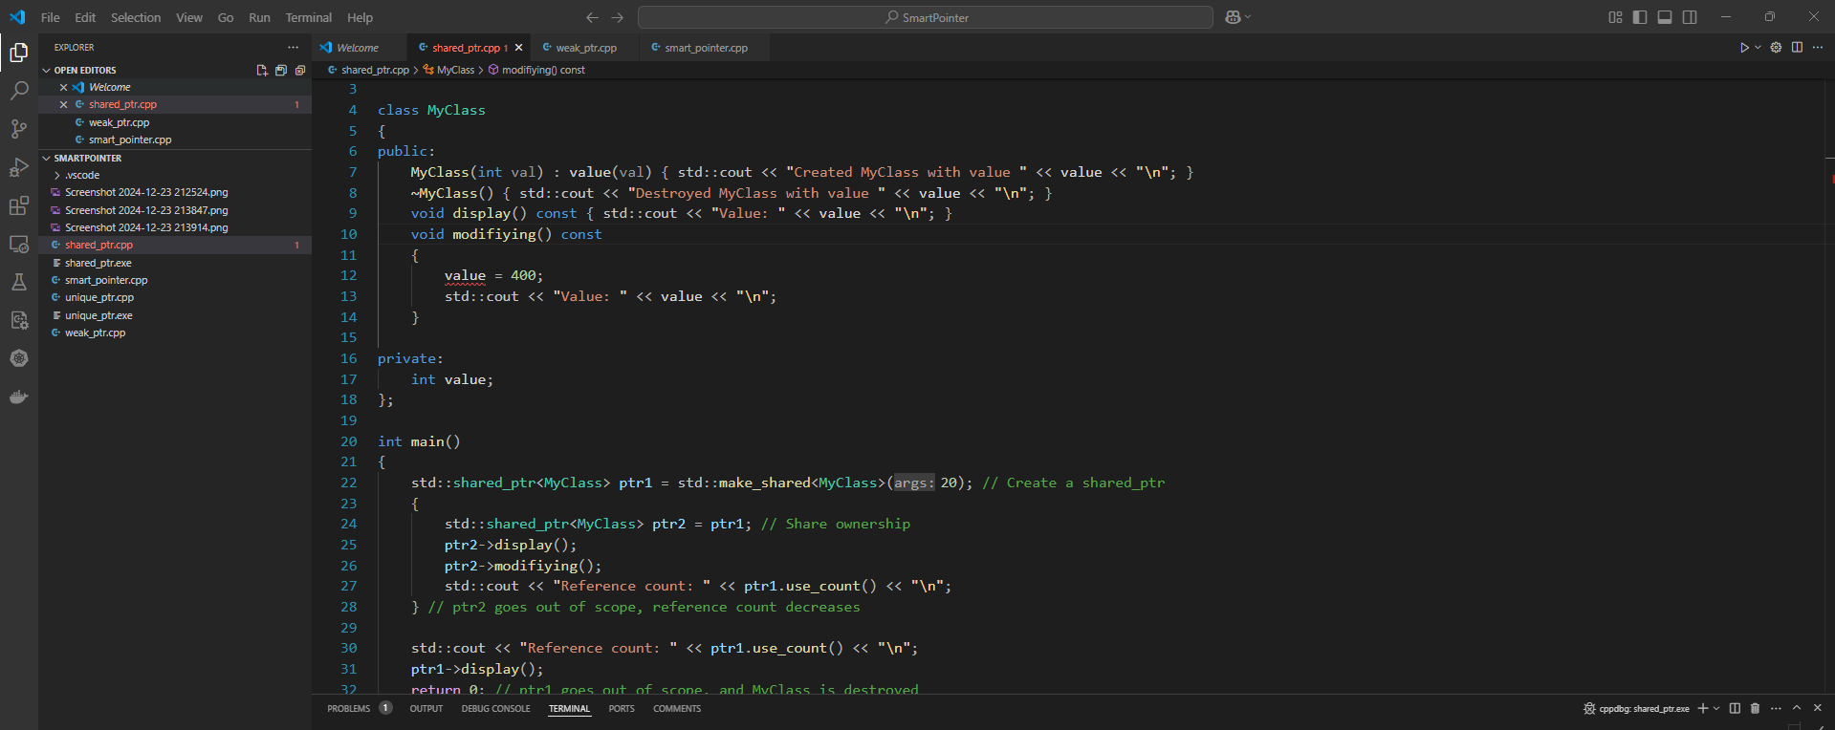
Task: Open the File menu
Action: (x=51, y=17)
